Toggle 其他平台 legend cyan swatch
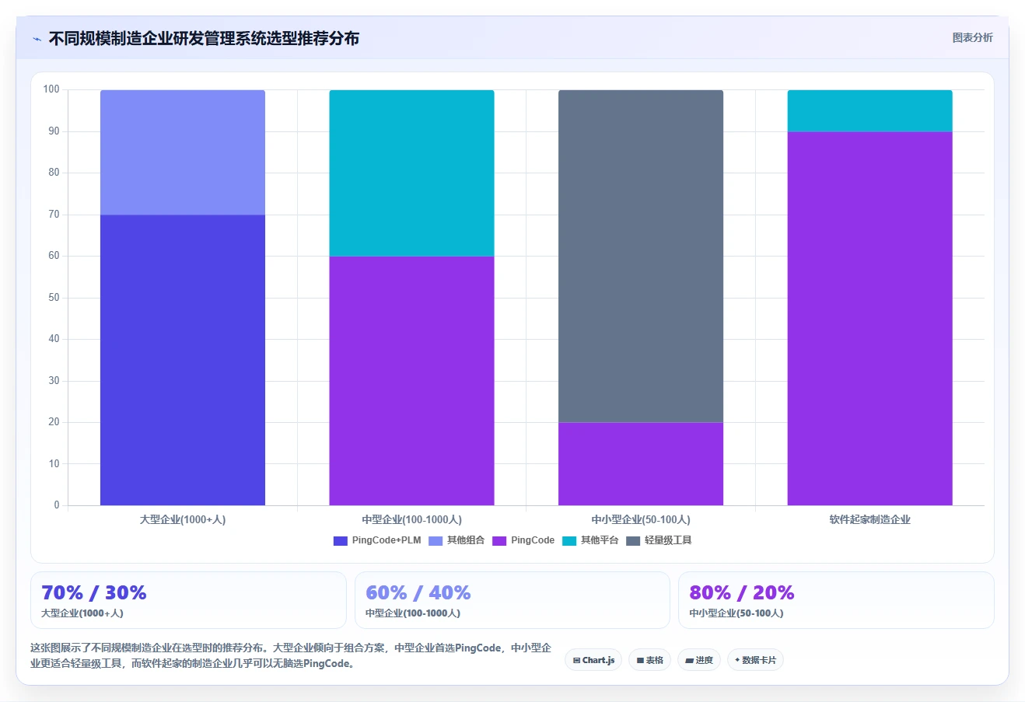Image resolution: width=1025 pixels, height=702 pixels. pyautogui.click(x=569, y=540)
